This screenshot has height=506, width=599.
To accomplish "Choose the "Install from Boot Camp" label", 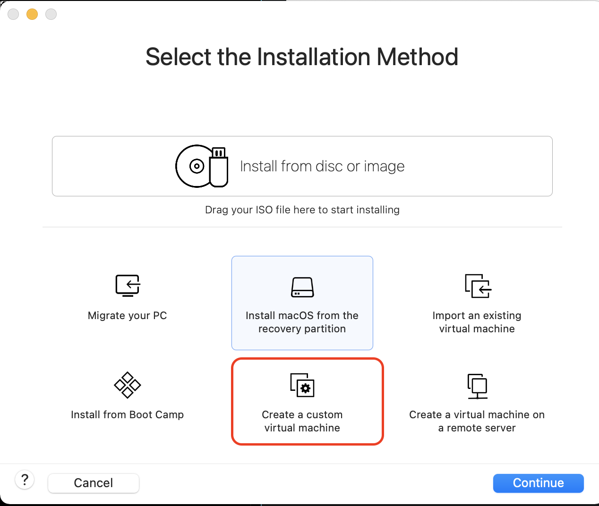I will (x=128, y=414).
